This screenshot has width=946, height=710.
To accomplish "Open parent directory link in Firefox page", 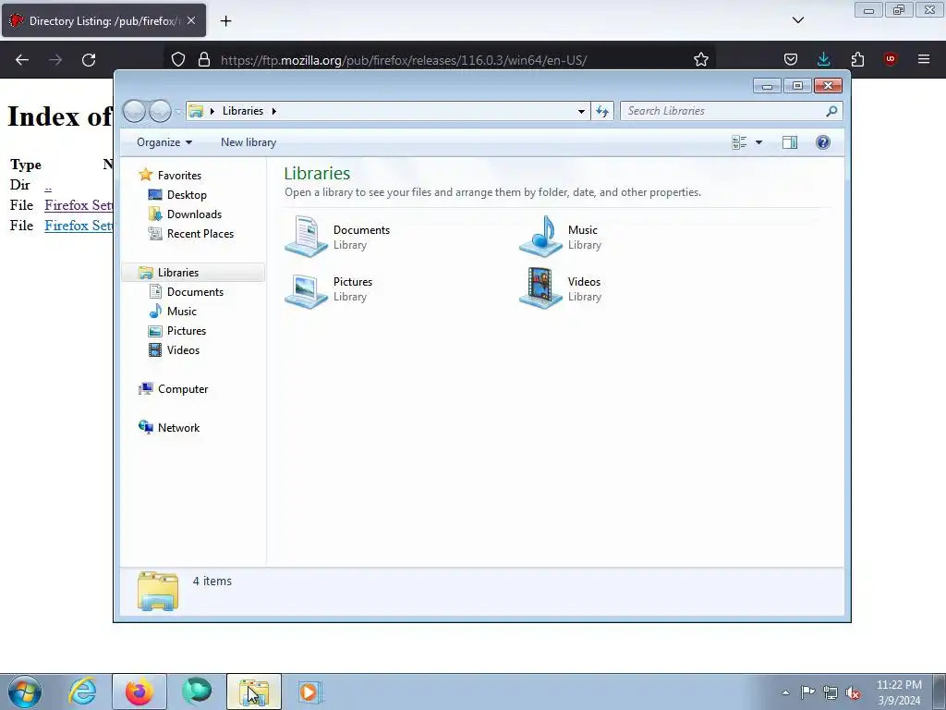I will (x=48, y=185).
